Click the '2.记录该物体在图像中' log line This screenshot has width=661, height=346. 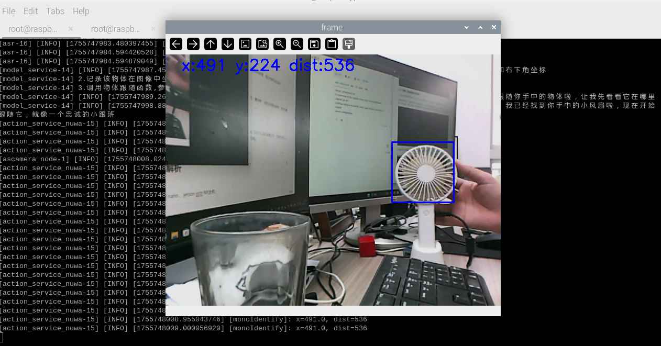tap(83, 79)
